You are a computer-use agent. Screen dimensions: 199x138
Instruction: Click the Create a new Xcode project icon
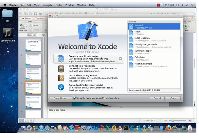pos(61,59)
